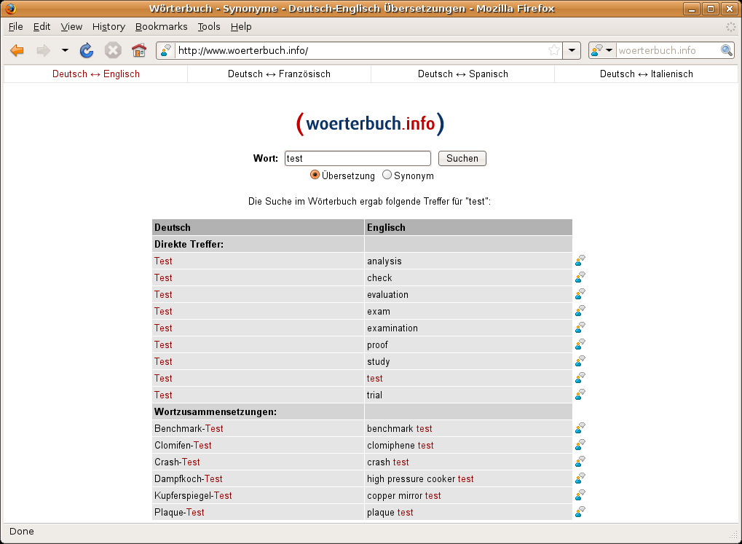
Task: Open the Home page icon
Action: tap(138, 50)
